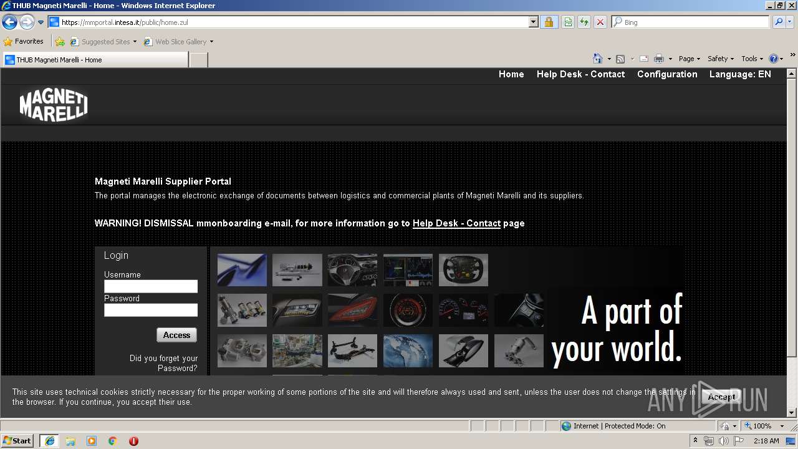Change Language: EN setting
The image size is (798, 449).
[x=740, y=74]
